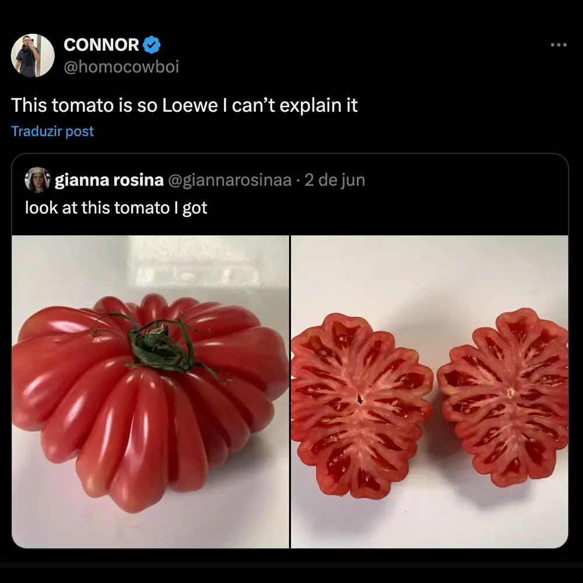Image resolution: width=583 pixels, height=583 pixels.
Task: Click the Traduzir post link
Action: 52,131
